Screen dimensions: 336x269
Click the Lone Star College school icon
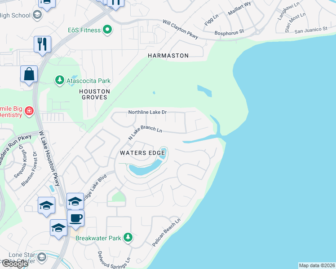pos(42,257)
